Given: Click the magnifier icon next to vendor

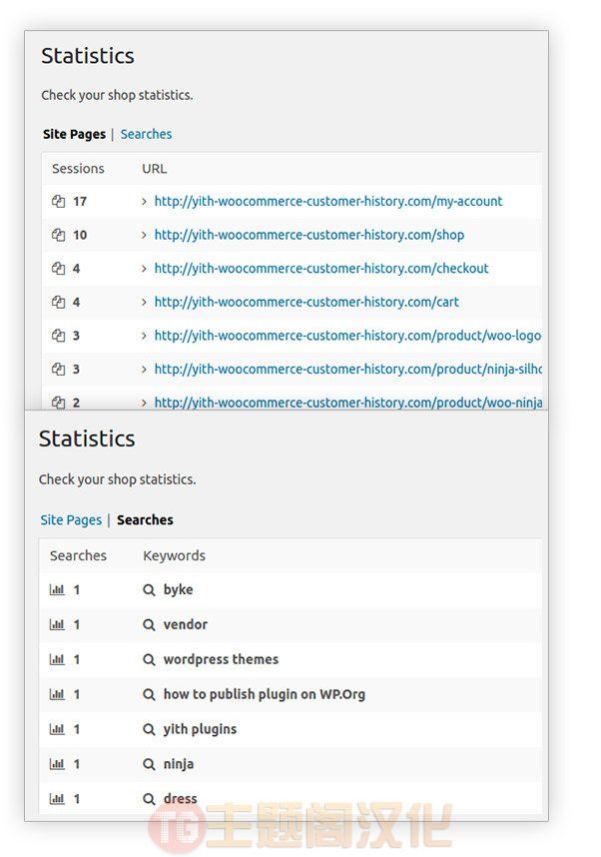Looking at the screenshot, I should tap(149, 624).
